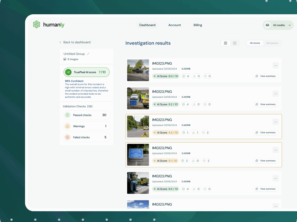Click the pencil icon beside Untitled Group
The height and width of the screenshot is (222, 297).
pos(88,54)
